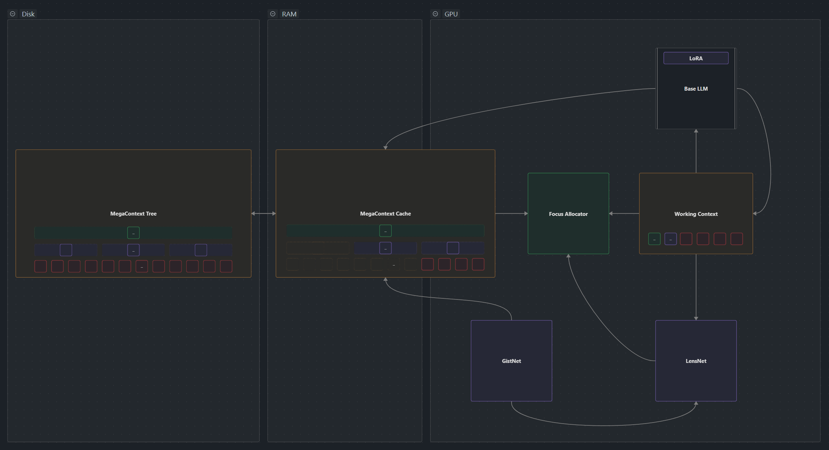This screenshot has width=829, height=450.
Task: Select the LoRA node inside Base LLM
Action: tap(695, 58)
